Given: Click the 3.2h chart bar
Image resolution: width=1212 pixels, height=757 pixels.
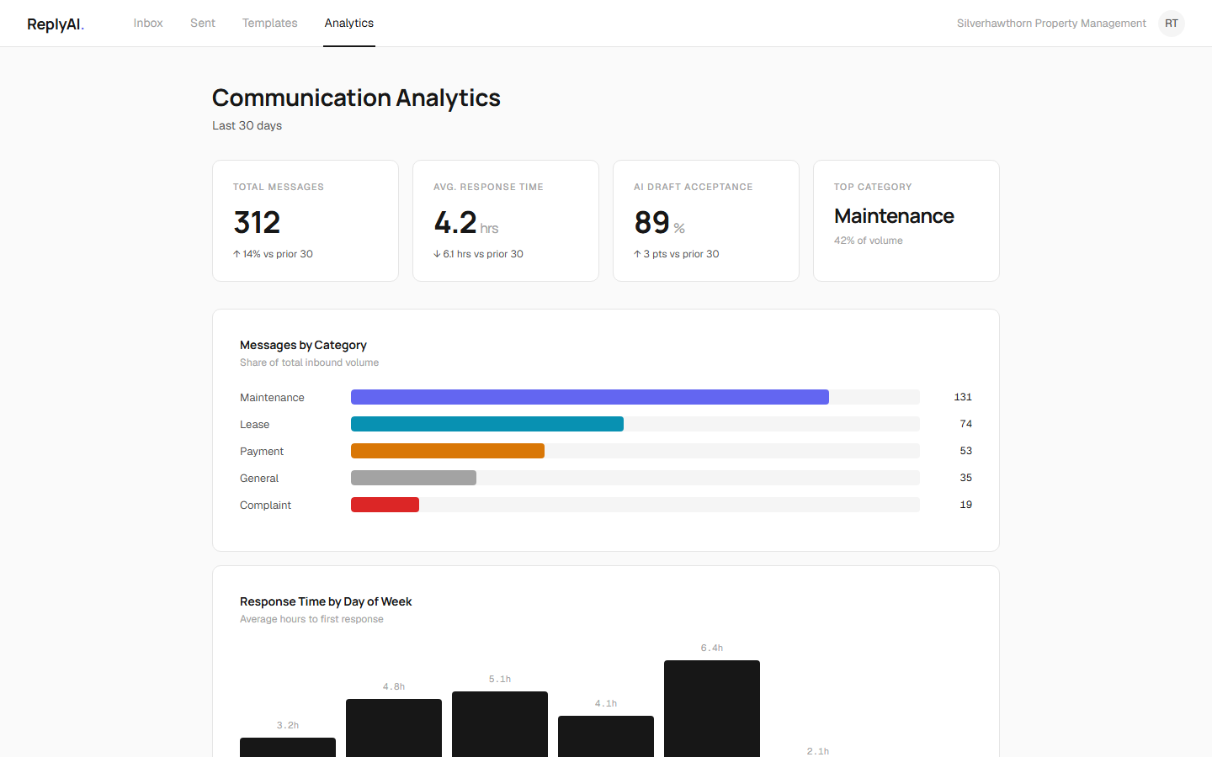Looking at the screenshot, I should pyautogui.click(x=288, y=747).
